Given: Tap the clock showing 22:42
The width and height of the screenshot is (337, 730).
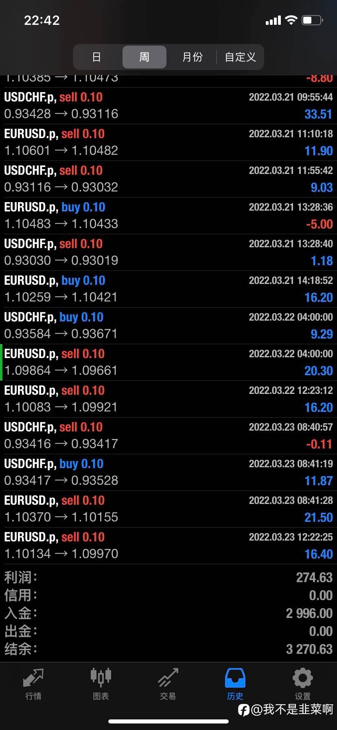Looking at the screenshot, I should 42,20.
